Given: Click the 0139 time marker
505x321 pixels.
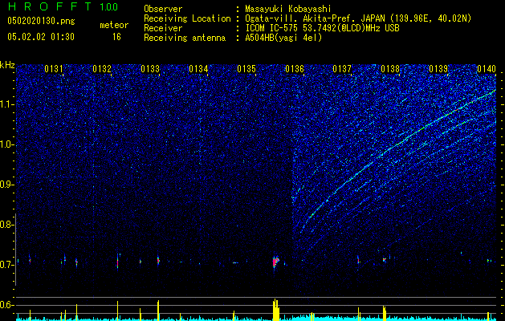Looking at the screenshot, I should point(438,69).
